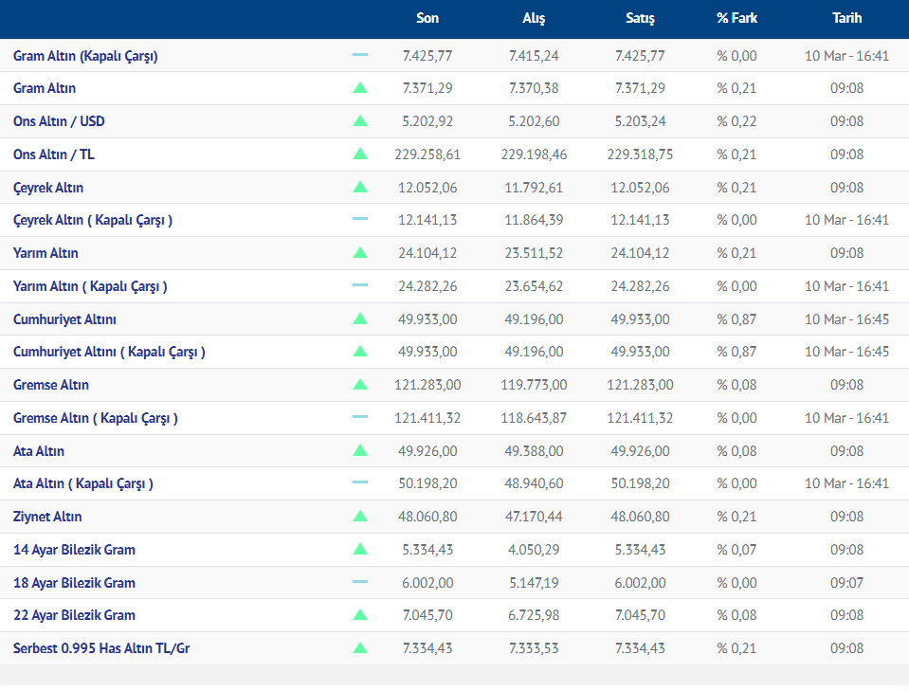Click the green up arrow beside Gram Altın
Image resolution: width=909 pixels, height=691 pixels.
click(x=360, y=88)
